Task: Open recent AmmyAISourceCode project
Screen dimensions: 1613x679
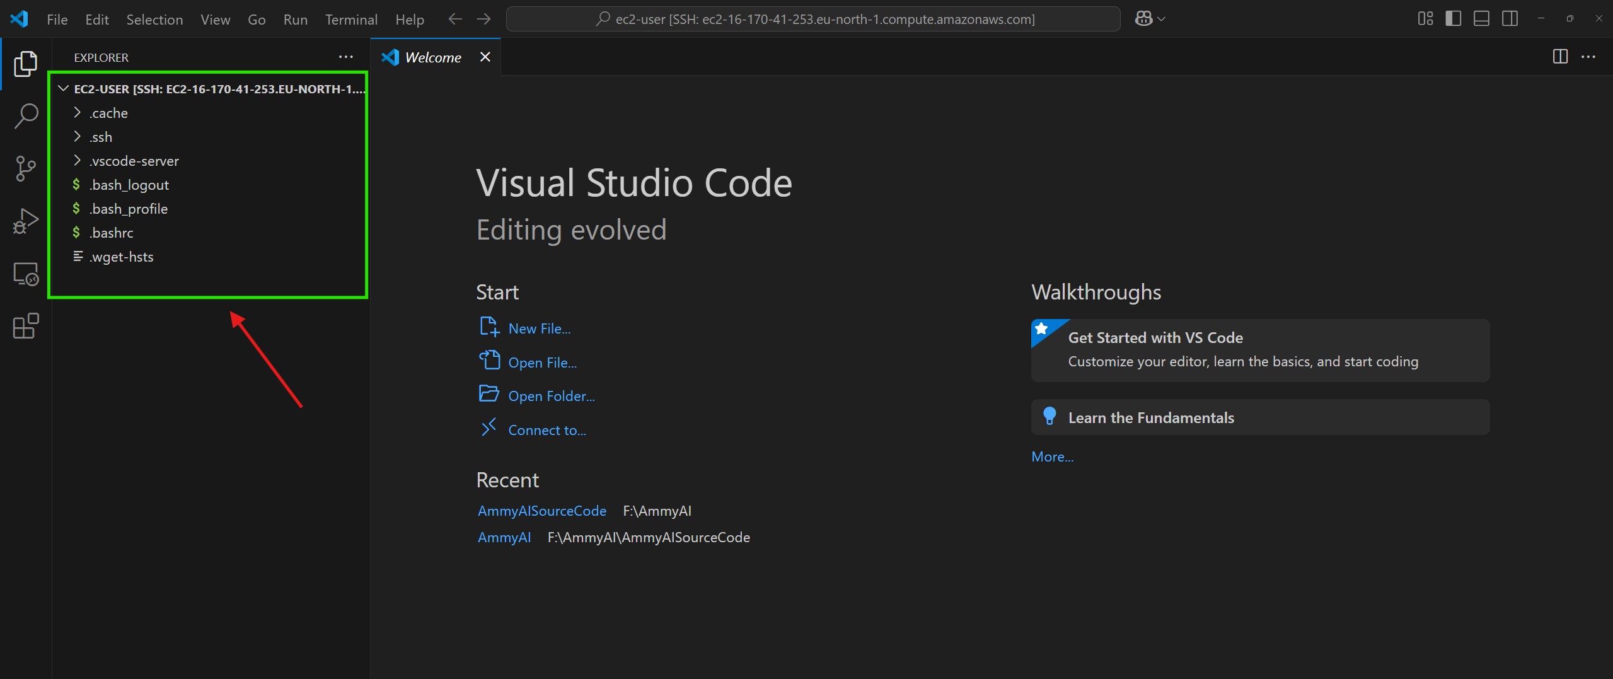Action: click(x=541, y=511)
